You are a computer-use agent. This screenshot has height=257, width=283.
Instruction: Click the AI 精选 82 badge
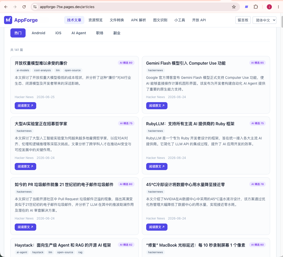click(x=126, y=245)
